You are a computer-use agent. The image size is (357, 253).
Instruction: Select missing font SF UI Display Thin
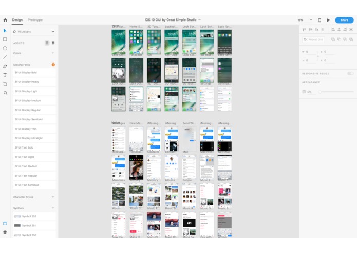pyautogui.click(x=34, y=129)
